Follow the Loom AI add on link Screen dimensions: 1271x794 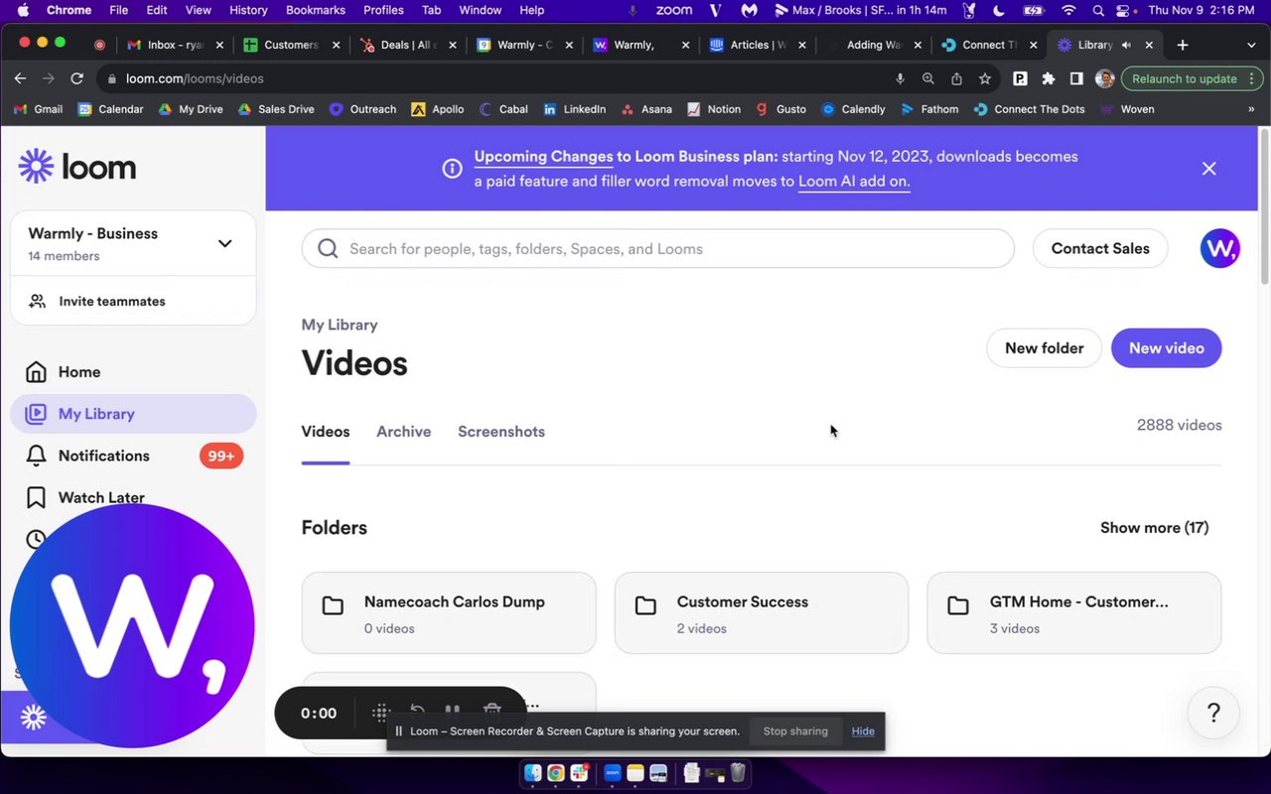coord(854,181)
